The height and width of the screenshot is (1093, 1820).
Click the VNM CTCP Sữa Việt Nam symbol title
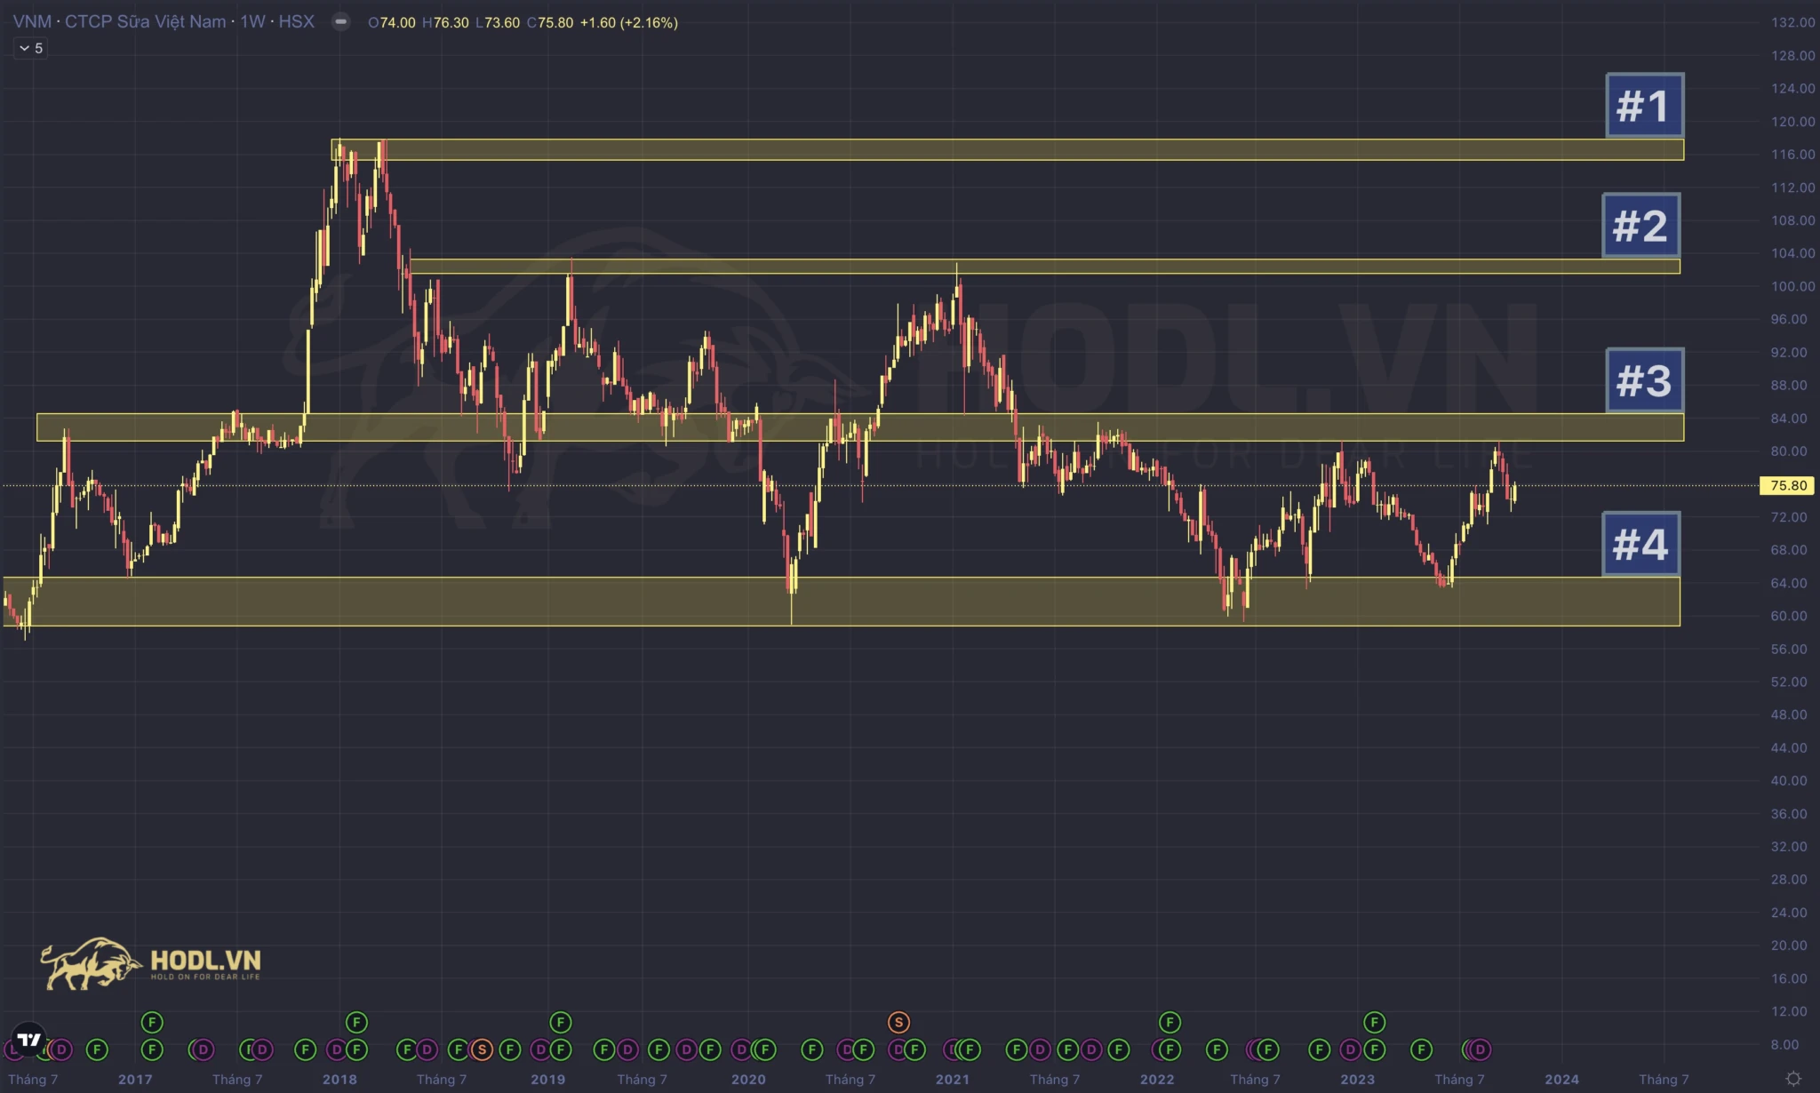tap(120, 22)
